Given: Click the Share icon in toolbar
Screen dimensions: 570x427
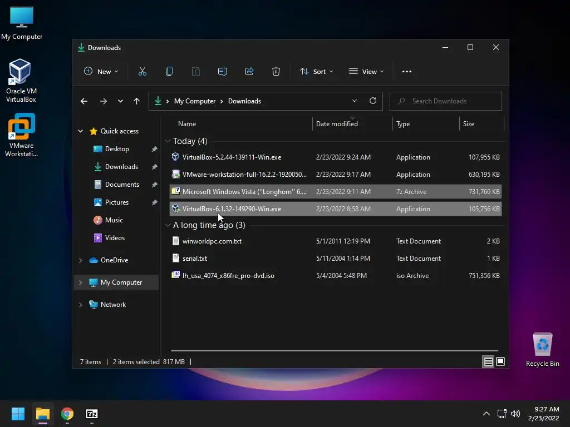Looking at the screenshot, I should (249, 72).
